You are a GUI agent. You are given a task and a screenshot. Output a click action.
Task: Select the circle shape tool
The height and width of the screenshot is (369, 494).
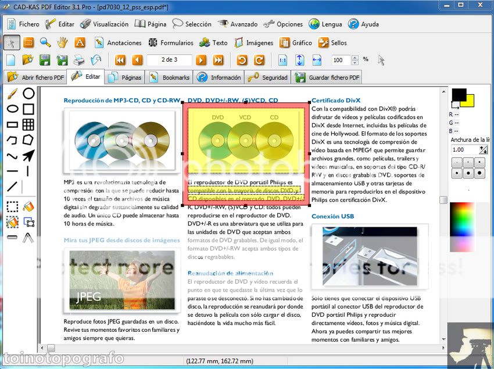click(x=28, y=94)
